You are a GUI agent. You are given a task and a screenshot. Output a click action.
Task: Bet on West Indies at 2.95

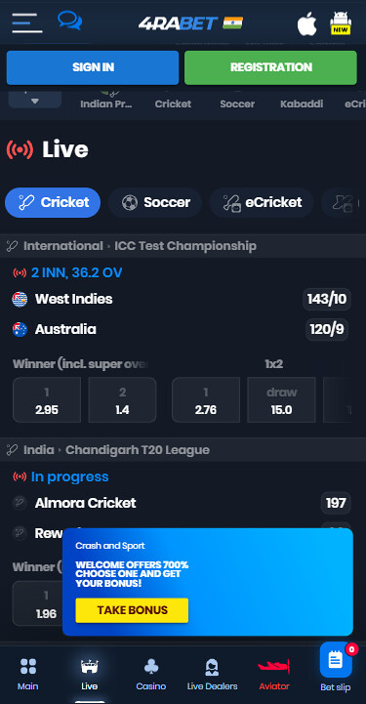[x=47, y=399]
